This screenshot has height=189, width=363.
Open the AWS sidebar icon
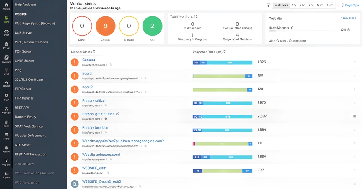tap(6, 70)
